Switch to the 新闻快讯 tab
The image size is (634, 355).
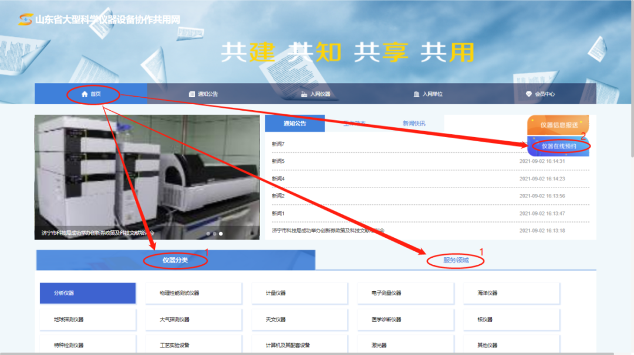[x=414, y=124]
